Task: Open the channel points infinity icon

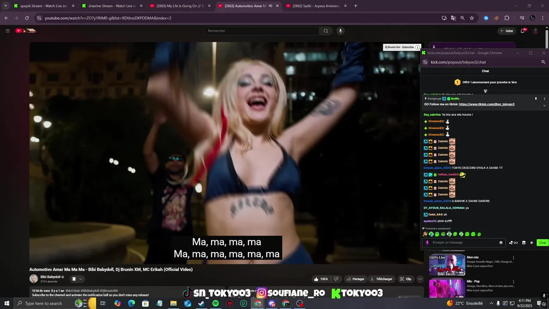Action: [513, 242]
